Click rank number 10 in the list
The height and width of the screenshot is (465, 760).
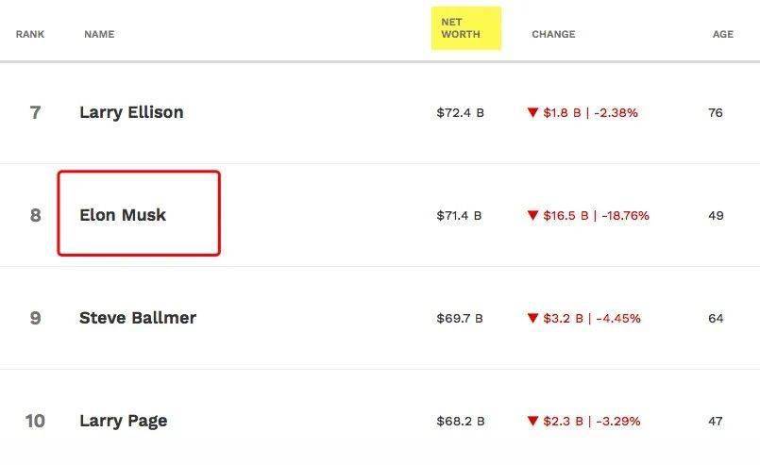pyautogui.click(x=35, y=421)
